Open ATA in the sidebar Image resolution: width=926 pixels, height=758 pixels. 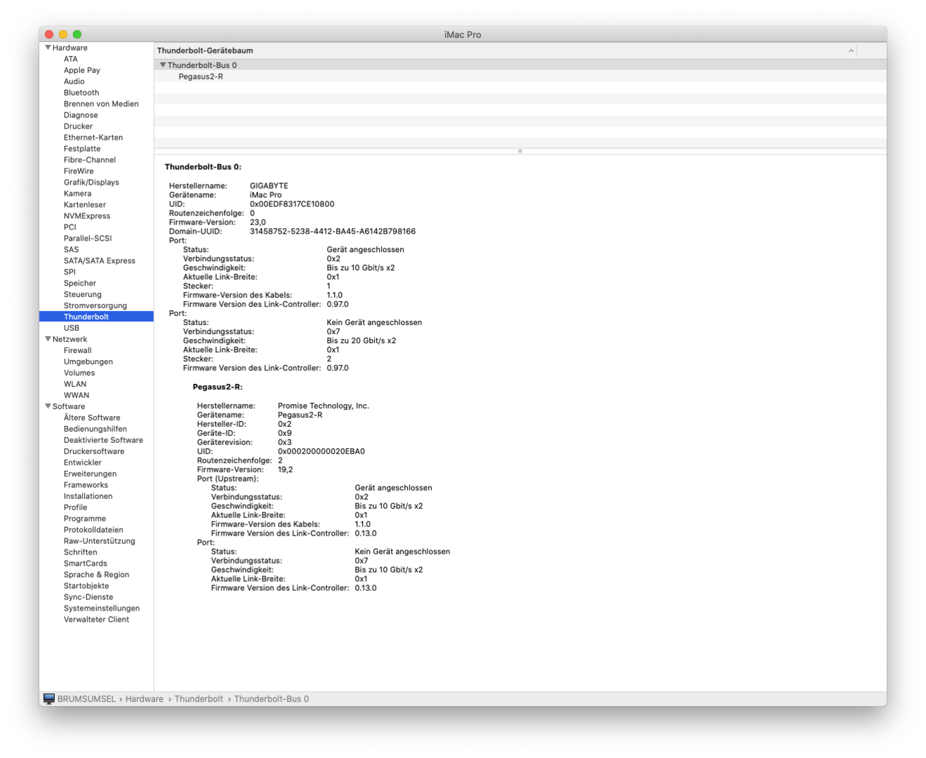click(71, 59)
